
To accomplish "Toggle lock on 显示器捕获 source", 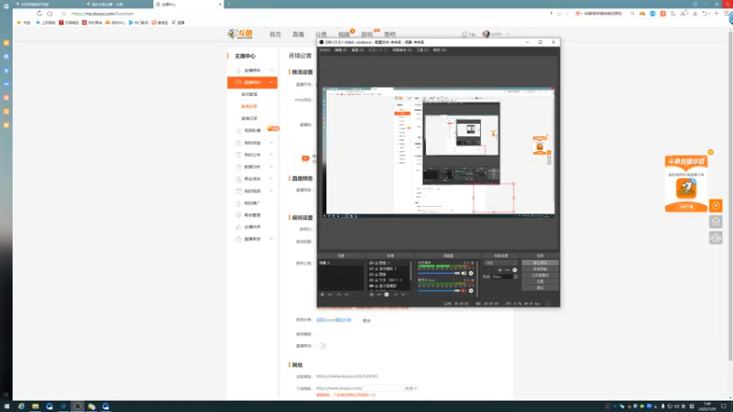I will [x=377, y=286].
